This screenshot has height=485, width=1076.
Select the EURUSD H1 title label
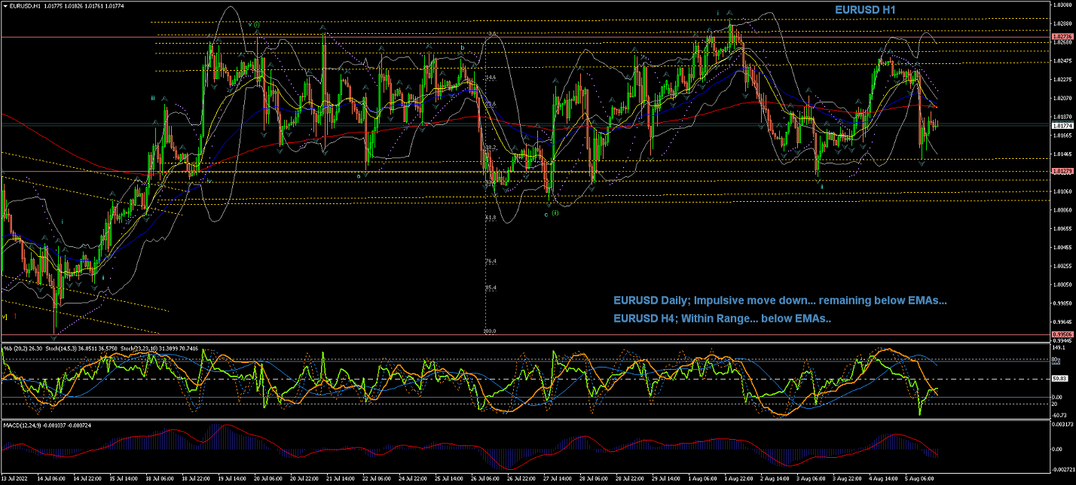(x=865, y=10)
